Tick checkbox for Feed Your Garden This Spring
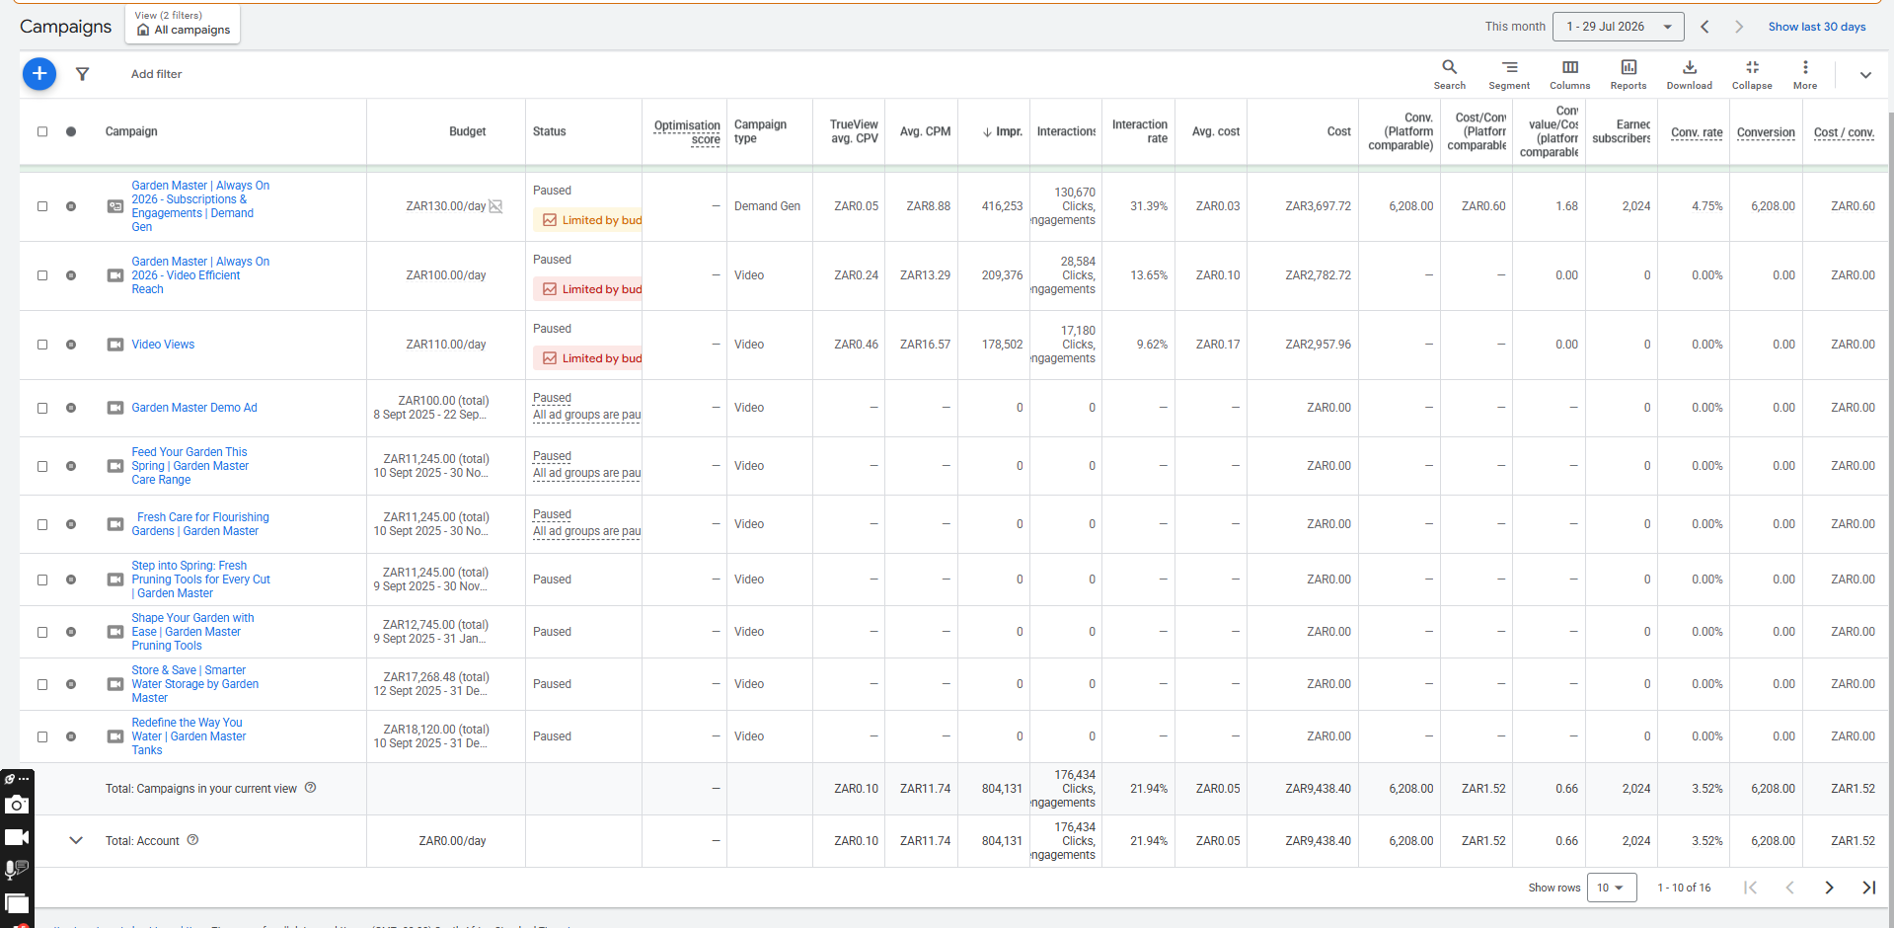Viewport: 1894px width, 928px height. coord(42,466)
